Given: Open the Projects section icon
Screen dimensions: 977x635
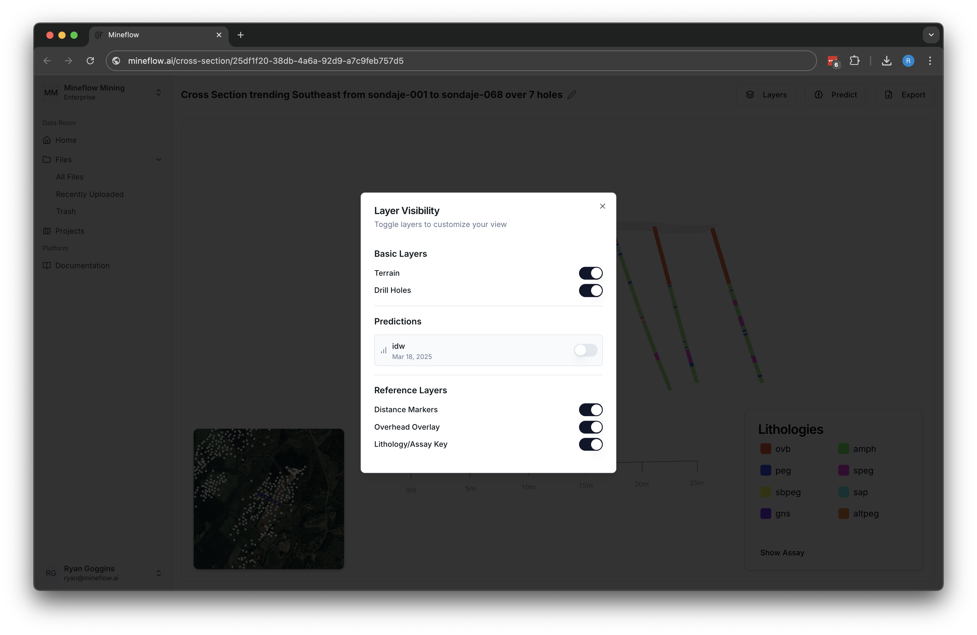Looking at the screenshot, I should [47, 231].
